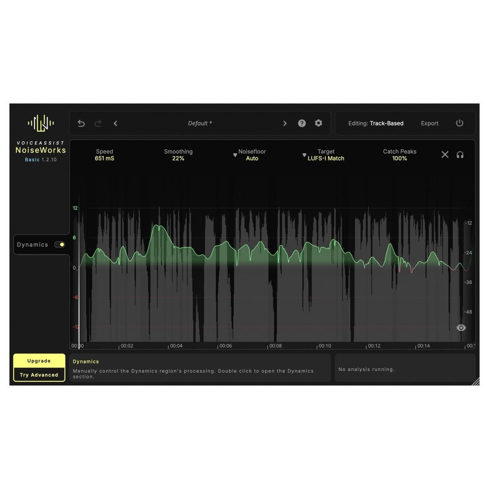Click the 00:10 timeline marker
Image resolution: width=489 pixels, height=489 pixels.
pyautogui.click(x=325, y=346)
